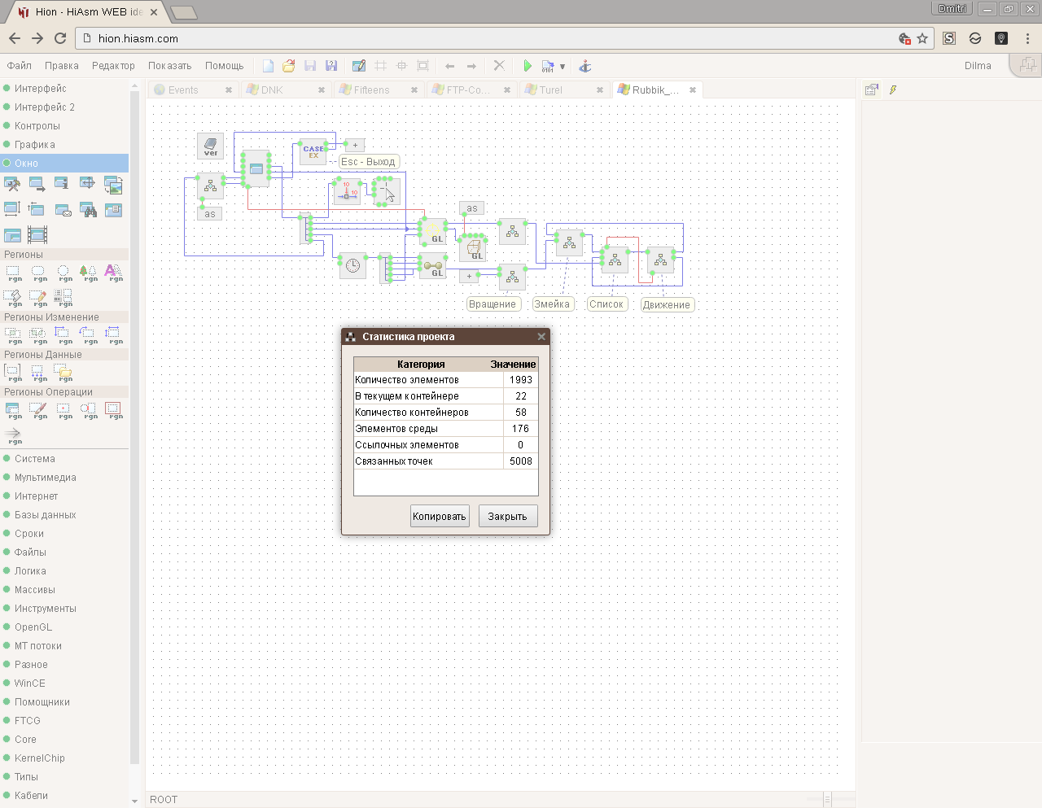Click the green Run project icon
Image resolution: width=1042 pixels, height=808 pixels.
pos(528,66)
